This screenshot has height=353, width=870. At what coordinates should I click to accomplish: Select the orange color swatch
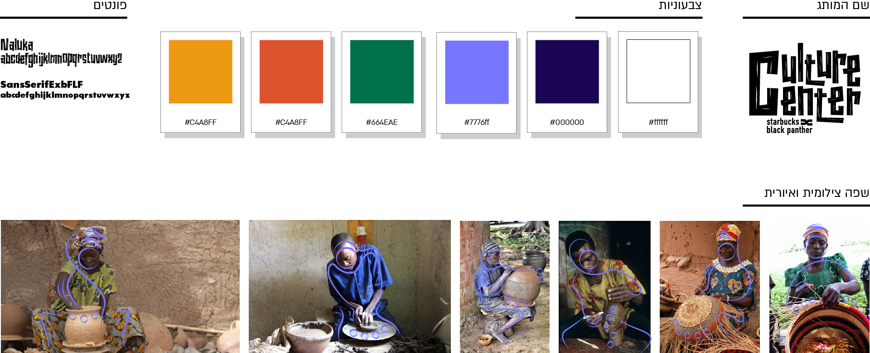click(x=200, y=82)
